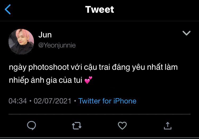The height and width of the screenshot is (139, 199).
Task: Select the 04:34 timestamp
Action: coord(18,101)
